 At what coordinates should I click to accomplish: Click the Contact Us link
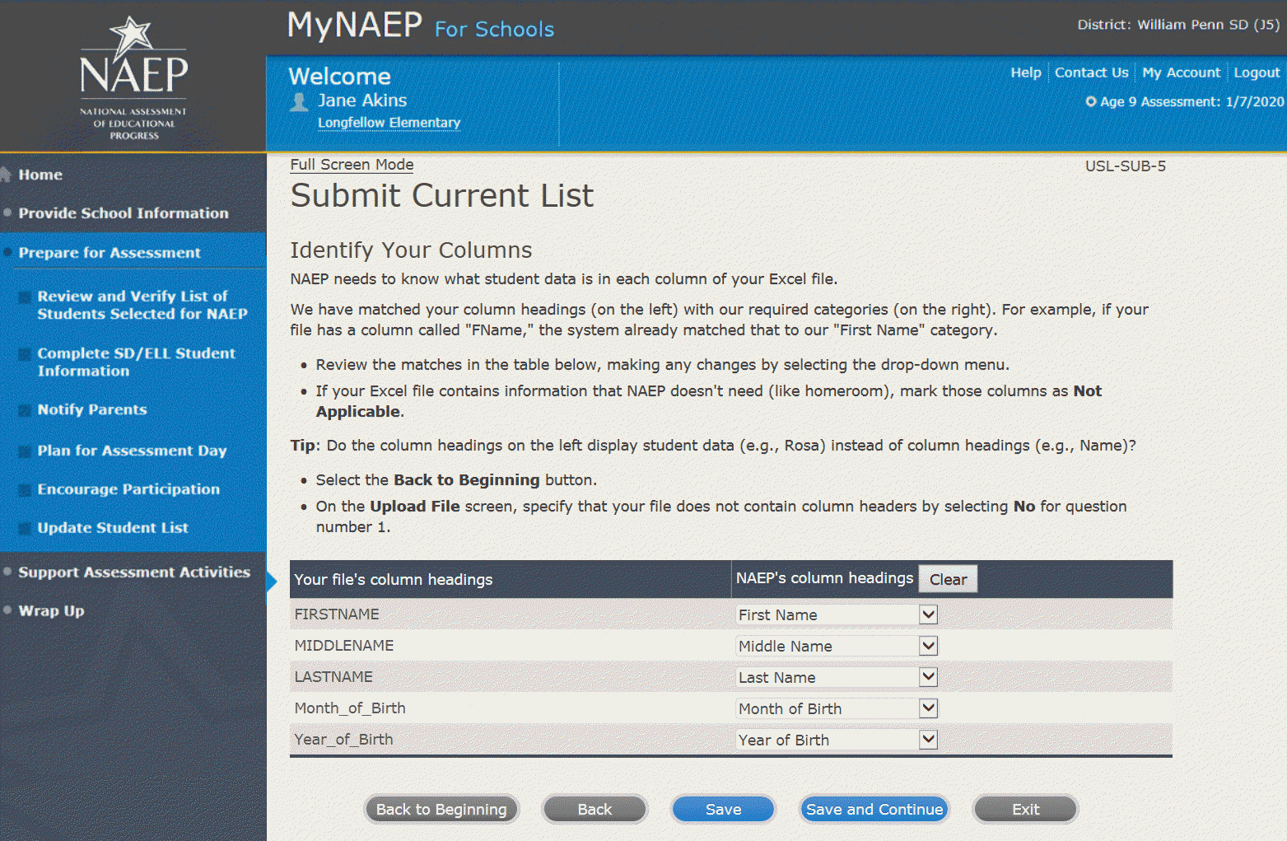[x=1091, y=72]
